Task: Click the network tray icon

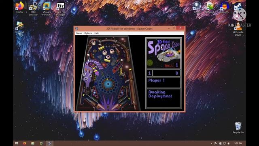Action: click(x=225, y=143)
